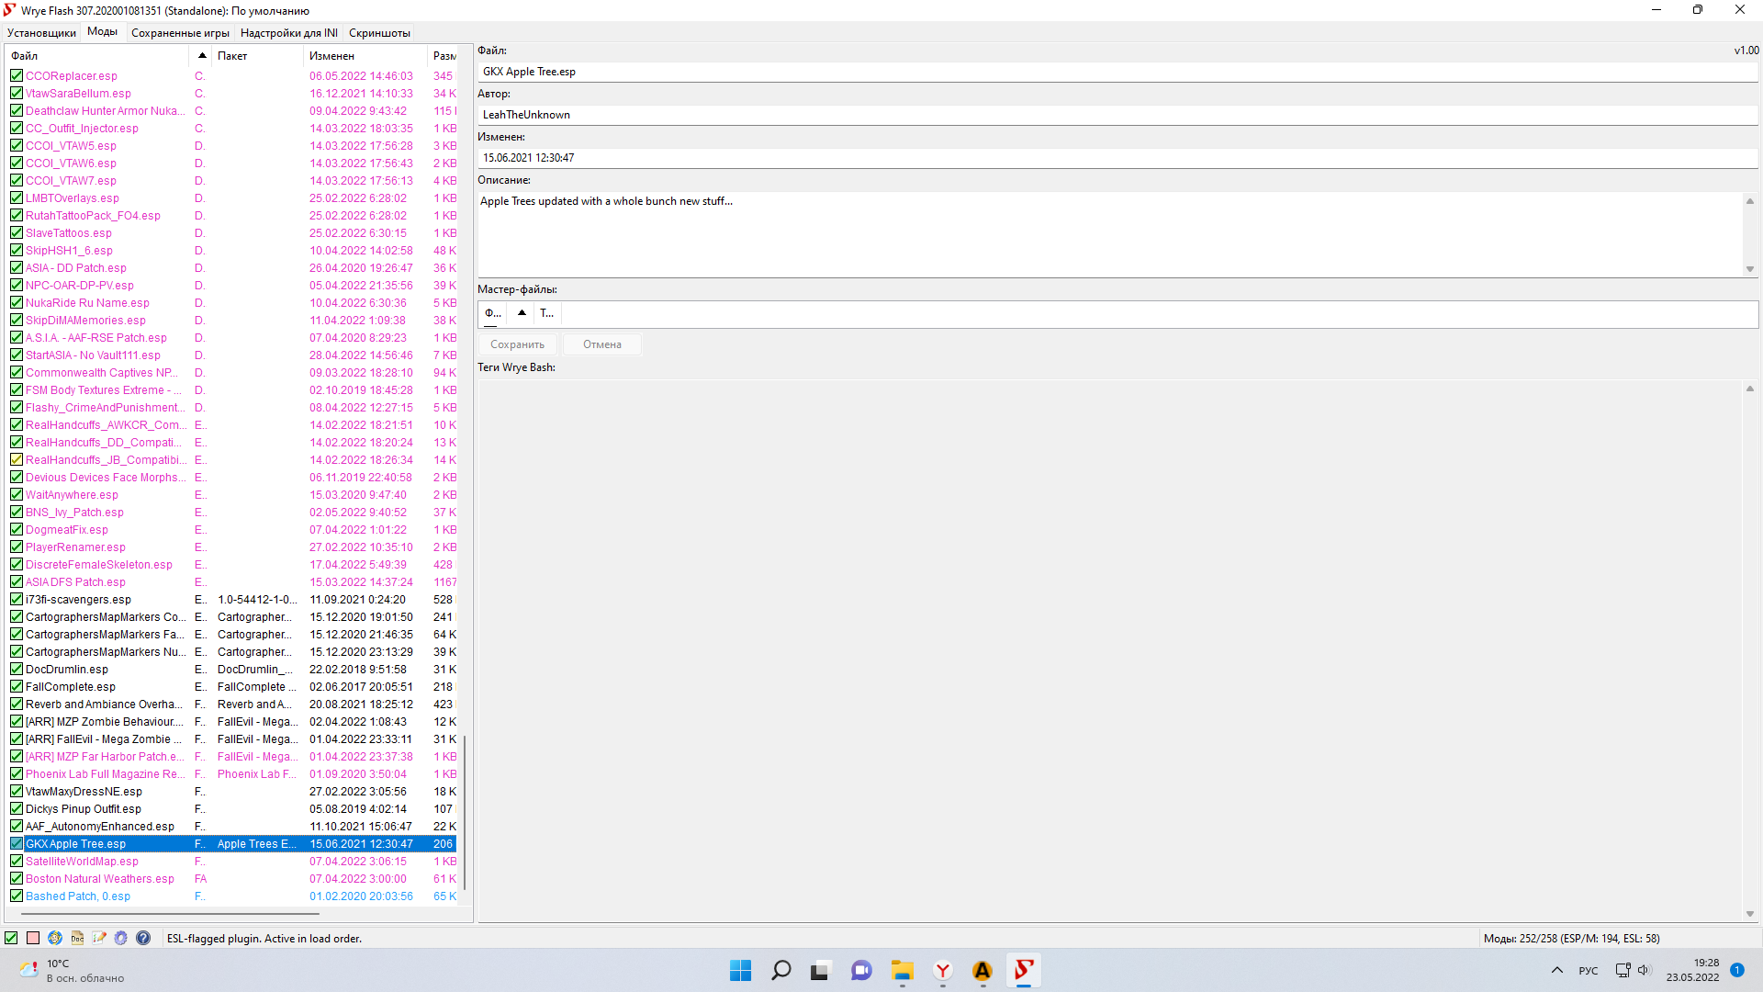Click the checklist notepad icon in status bar
Image resolution: width=1763 pixels, height=992 pixels.
click(x=99, y=938)
